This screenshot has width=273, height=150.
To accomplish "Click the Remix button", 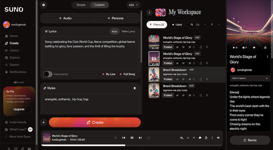I will pos(250,140).
